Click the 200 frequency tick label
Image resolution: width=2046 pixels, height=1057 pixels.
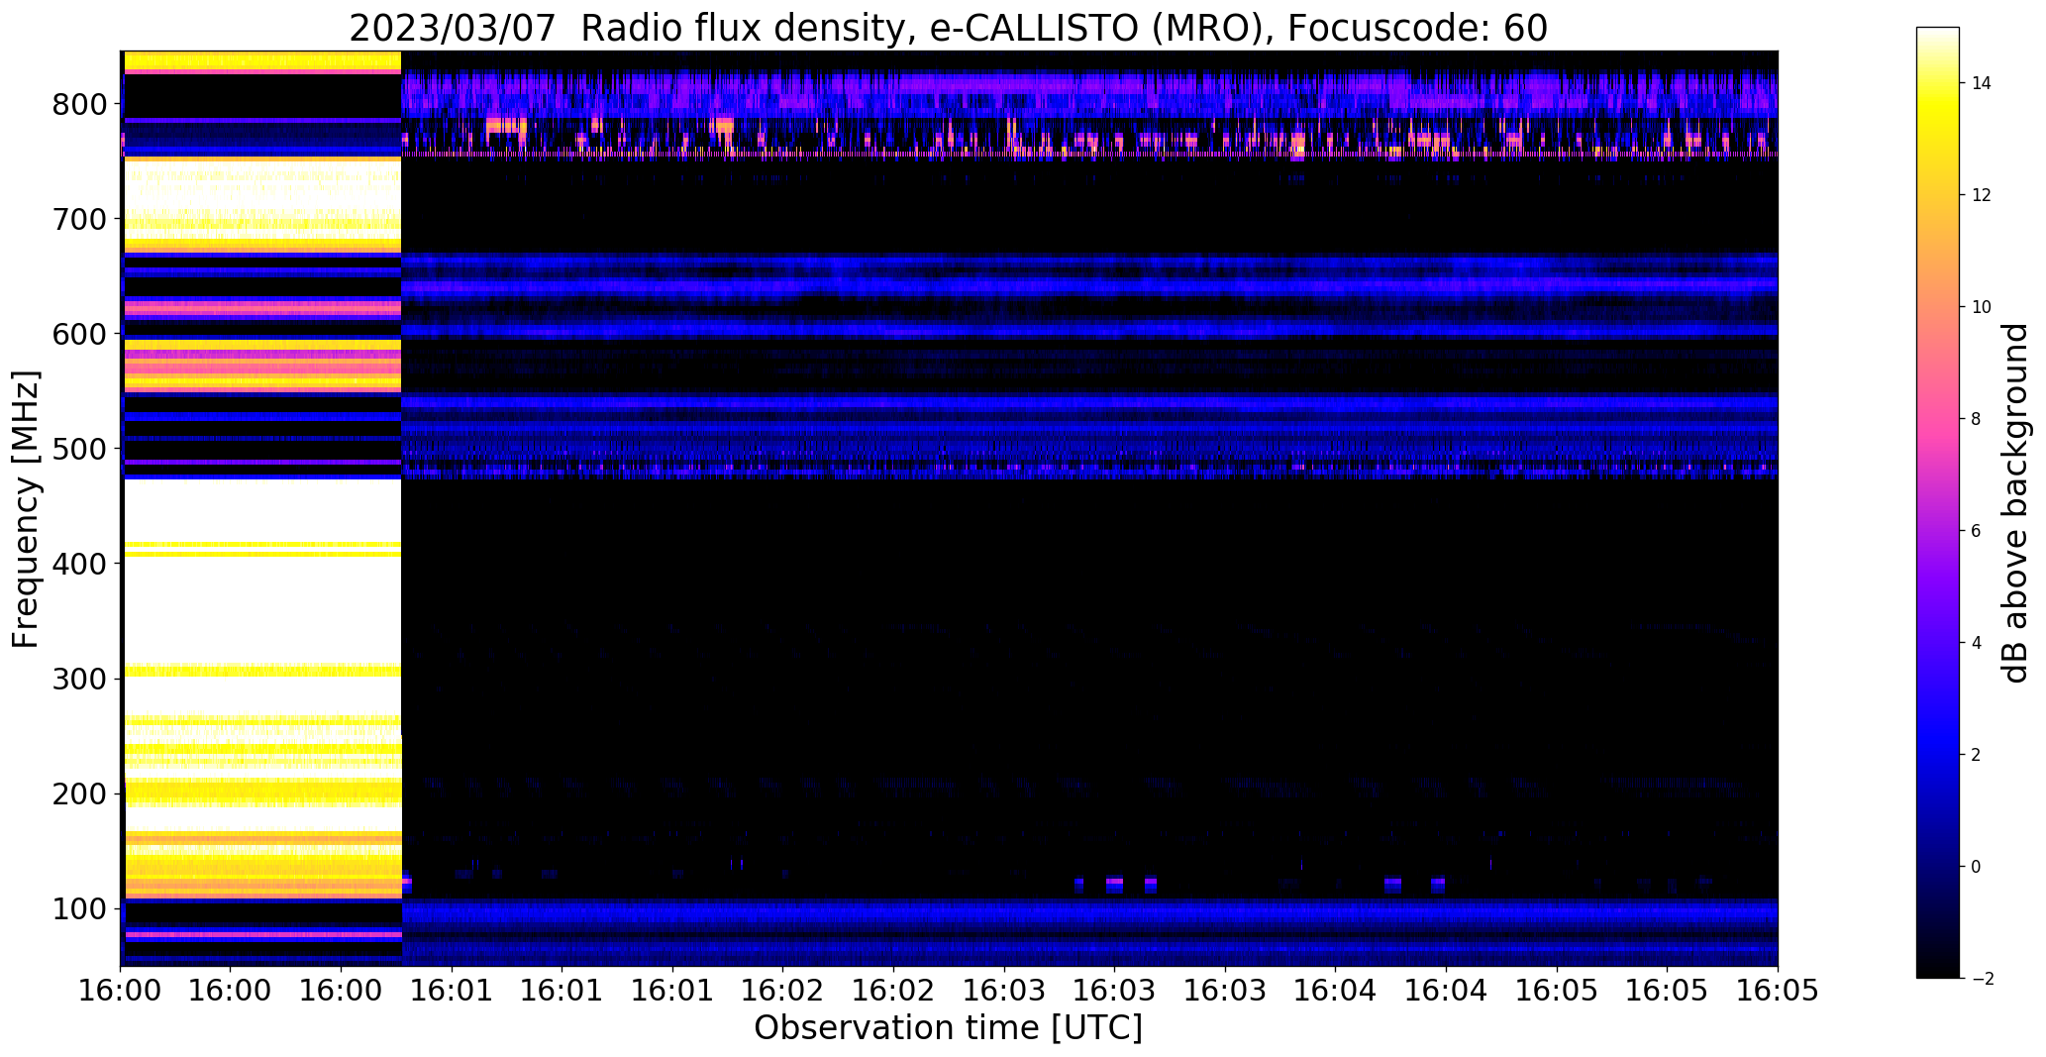(79, 793)
